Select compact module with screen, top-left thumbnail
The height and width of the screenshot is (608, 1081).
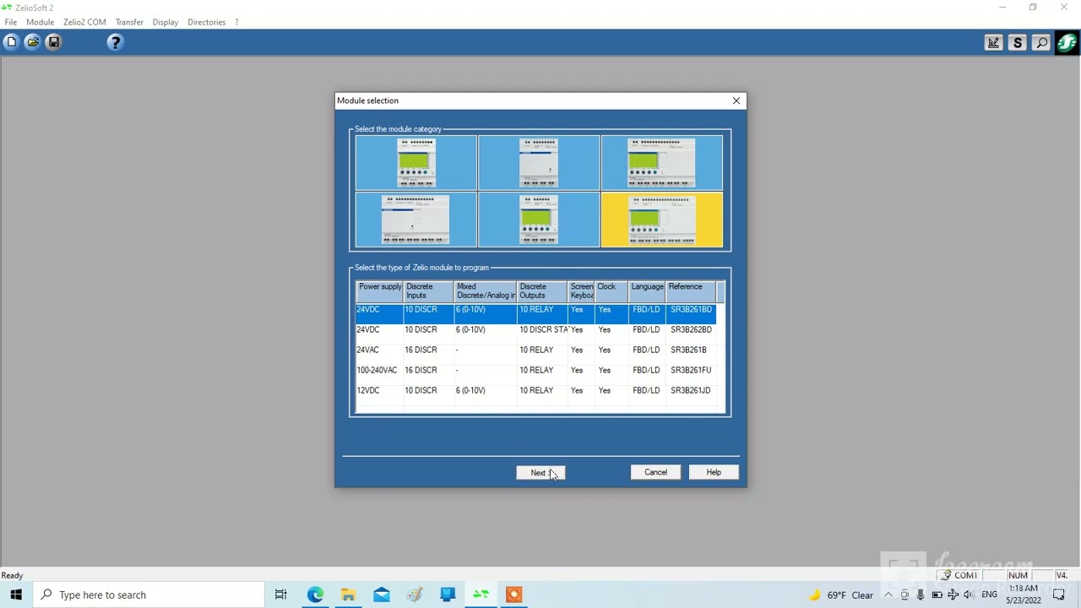pyautogui.click(x=416, y=163)
